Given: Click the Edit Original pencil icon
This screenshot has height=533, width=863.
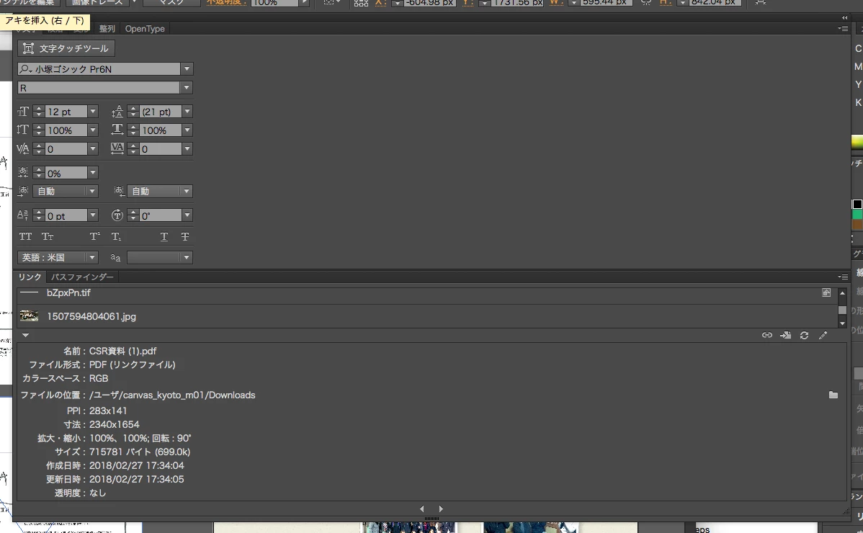Looking at the screenshot, I should coord(823,335).
